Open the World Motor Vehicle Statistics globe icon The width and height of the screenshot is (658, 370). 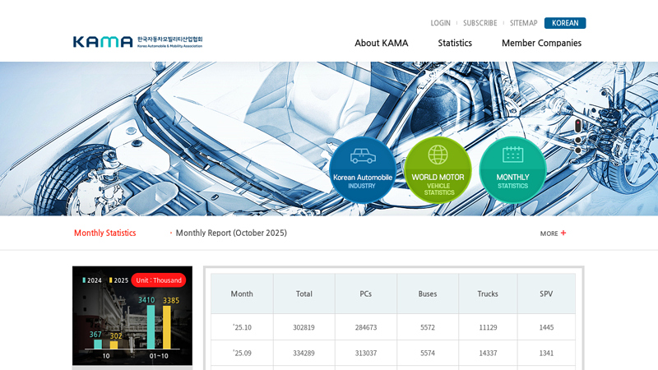tap(438, 169)
